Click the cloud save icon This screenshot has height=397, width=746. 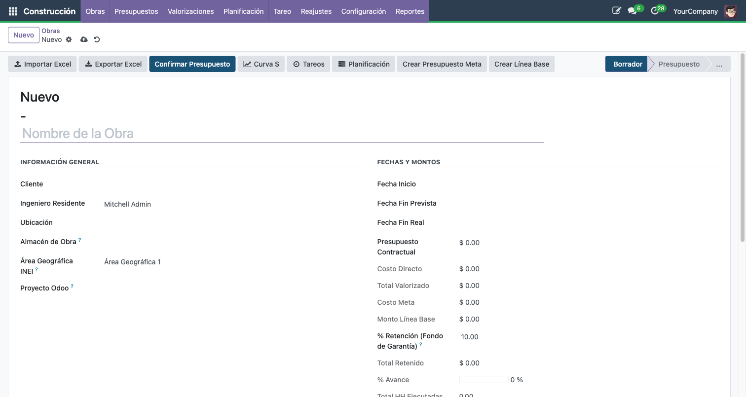(x=84, y=39)
